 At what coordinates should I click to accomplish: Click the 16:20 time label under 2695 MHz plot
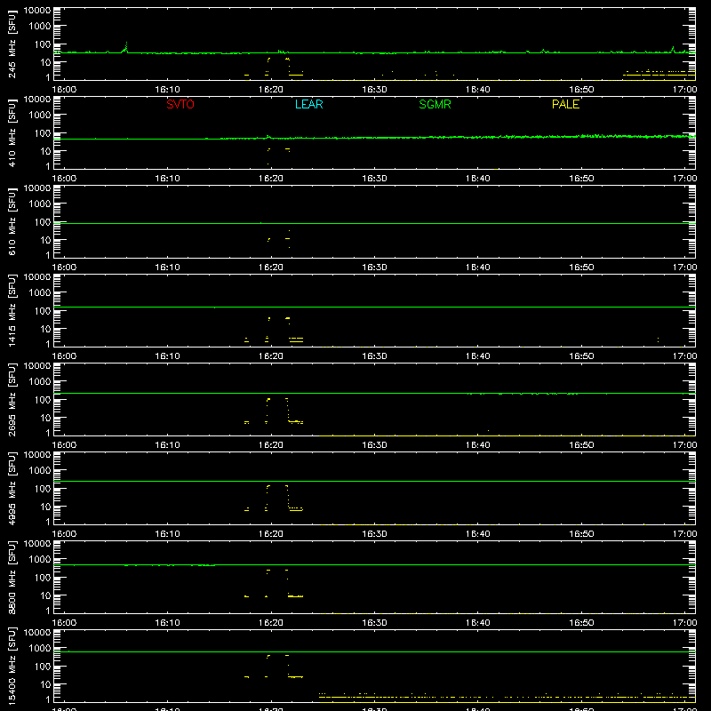point(271,445)
